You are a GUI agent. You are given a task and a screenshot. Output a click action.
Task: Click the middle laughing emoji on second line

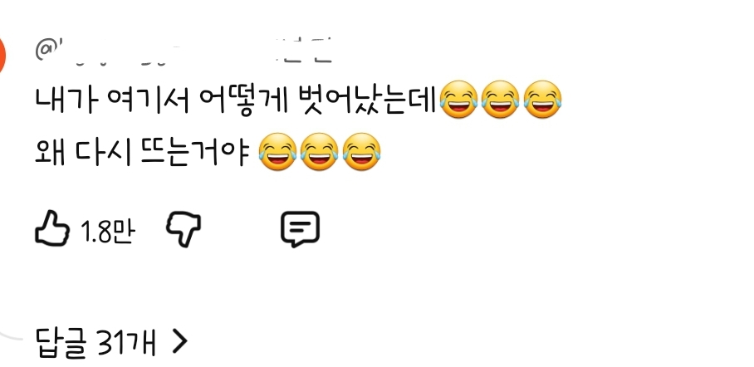click(x=320, y=152)
